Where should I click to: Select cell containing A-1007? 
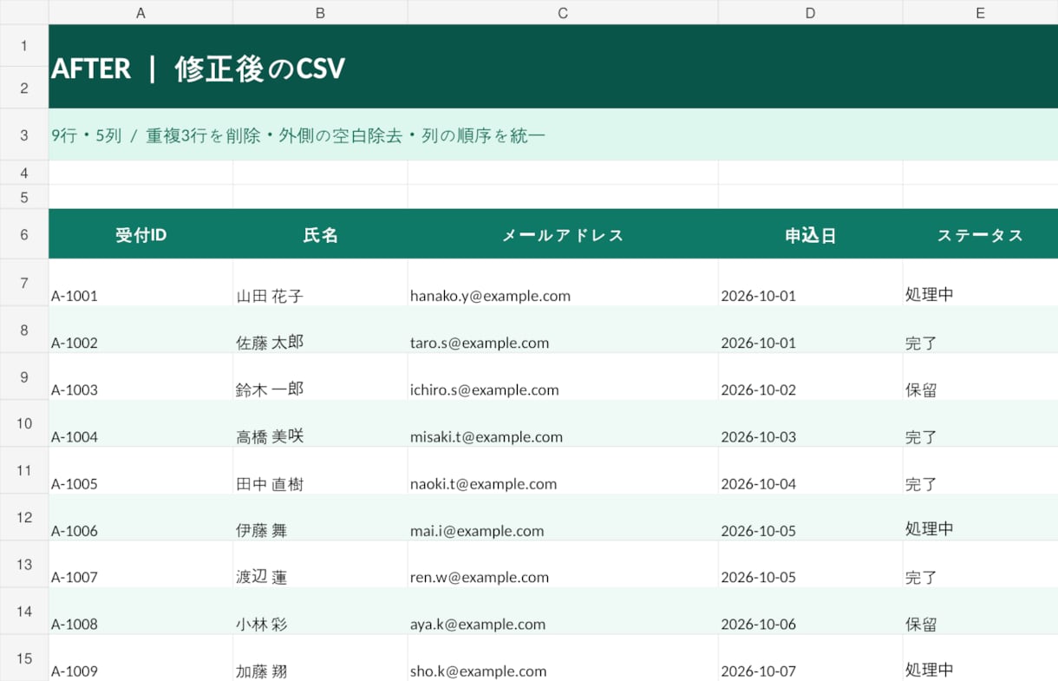tap(140, 564)
